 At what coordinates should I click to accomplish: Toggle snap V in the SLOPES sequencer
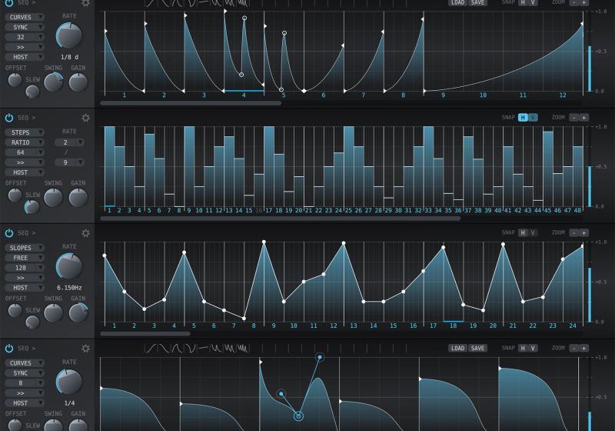533,233
